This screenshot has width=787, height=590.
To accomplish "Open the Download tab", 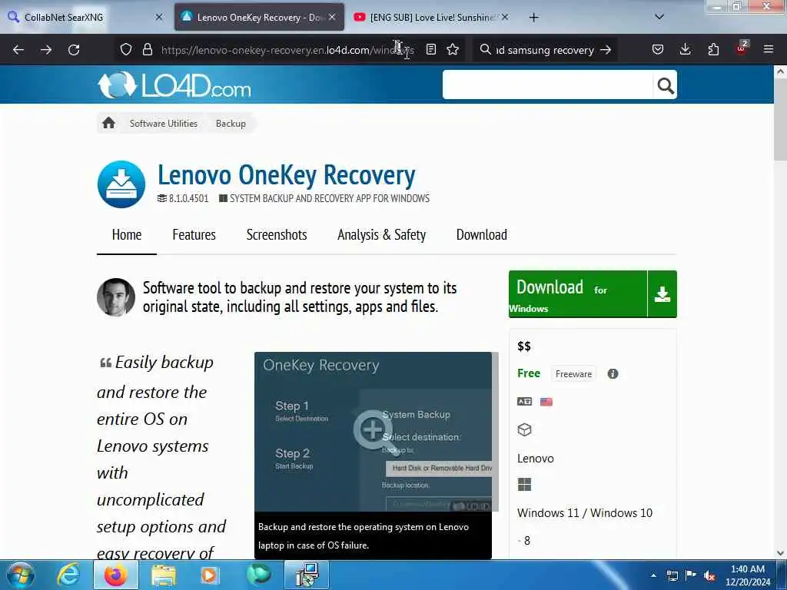I will tap(481, 235).
